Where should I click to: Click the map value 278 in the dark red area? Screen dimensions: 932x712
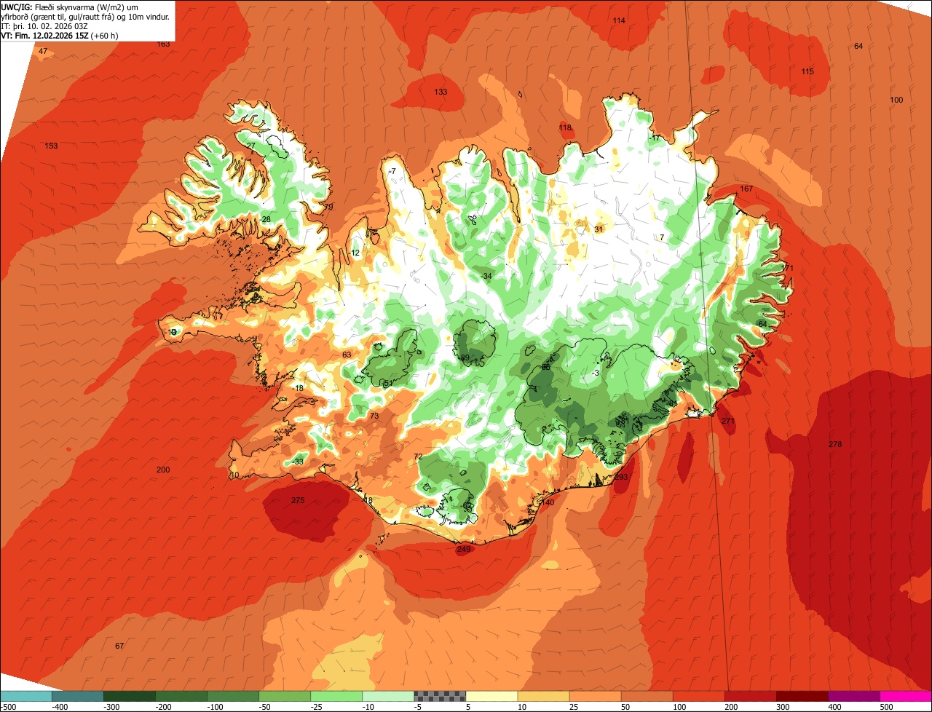coord(835,444)
